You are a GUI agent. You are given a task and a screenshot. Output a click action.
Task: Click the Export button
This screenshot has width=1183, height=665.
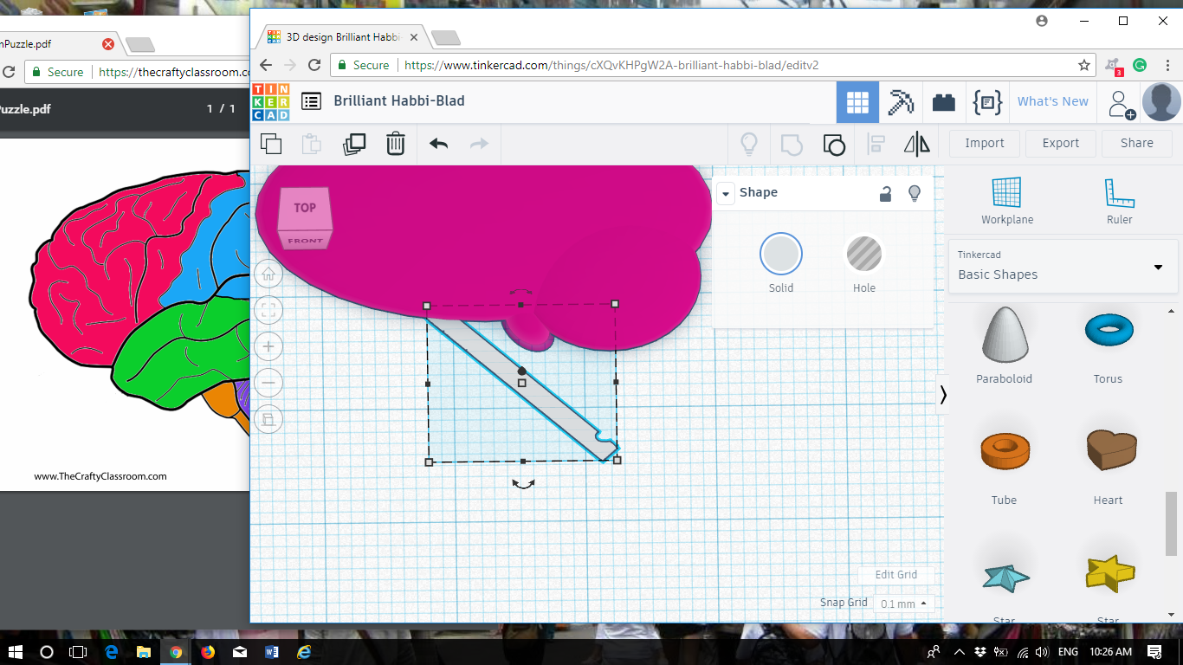pyautogui.click(x=1061, y=143)
